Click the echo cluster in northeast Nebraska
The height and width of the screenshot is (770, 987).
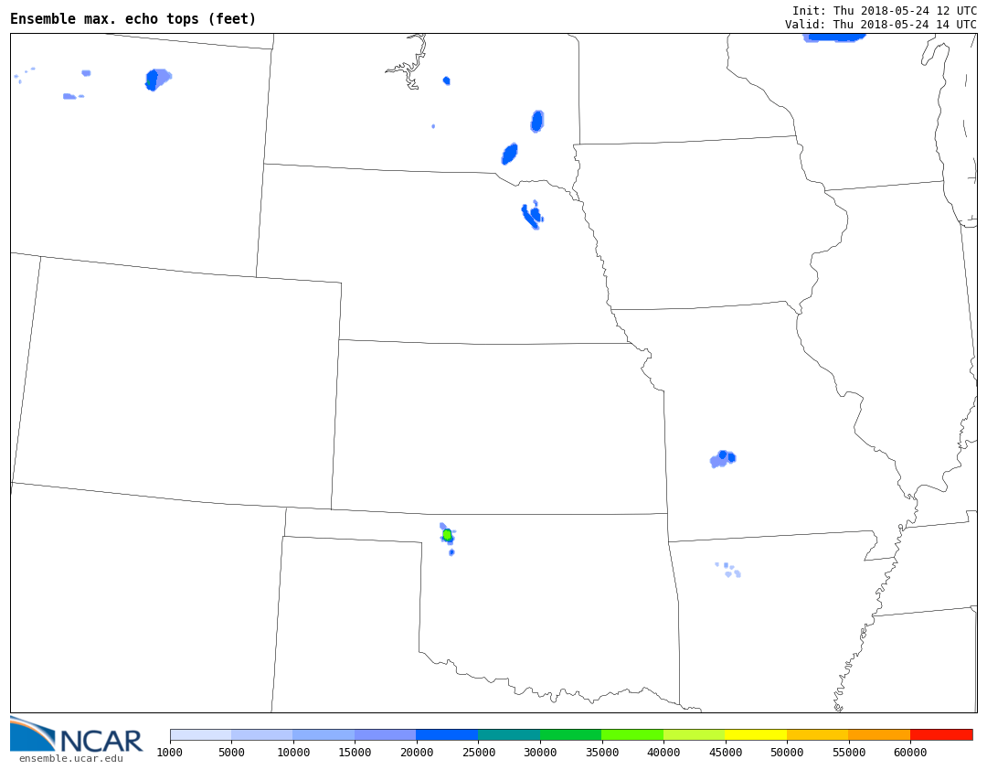(x=531, y=216)
